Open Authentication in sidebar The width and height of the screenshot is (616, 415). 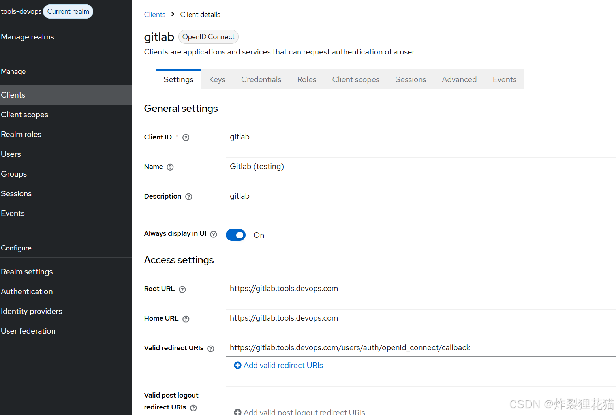click(x=66, y=291)
